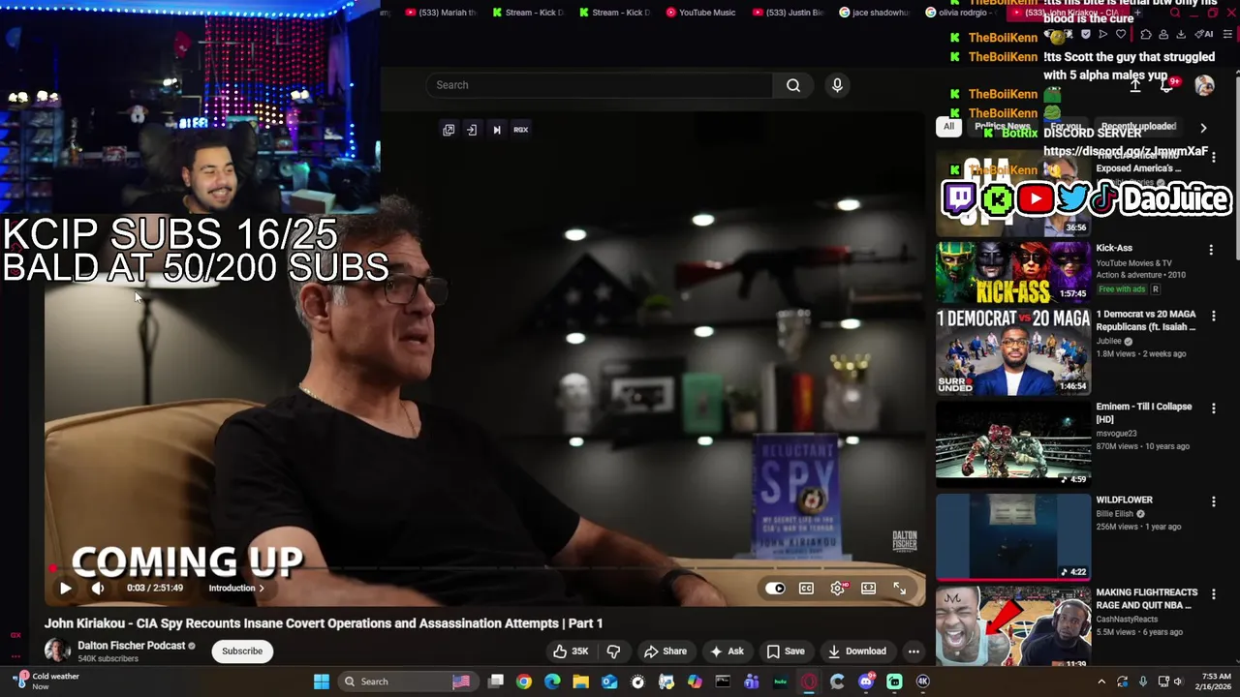Click the thumbs-up like button (35K)
1240x697 pixels.
(571, 652)
